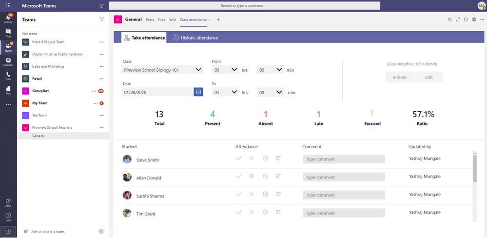The image size is (487, 238).
Task: Open the date picker calendar icon
Action: 198,92
